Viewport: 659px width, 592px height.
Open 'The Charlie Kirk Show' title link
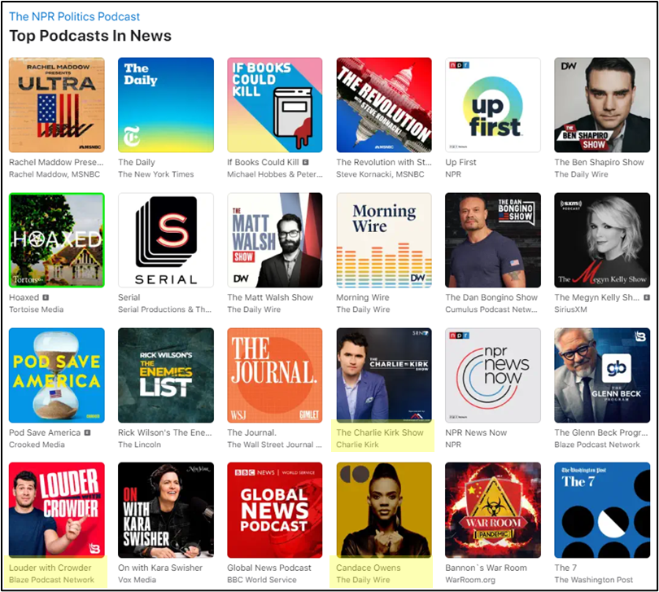click(380, 432)
